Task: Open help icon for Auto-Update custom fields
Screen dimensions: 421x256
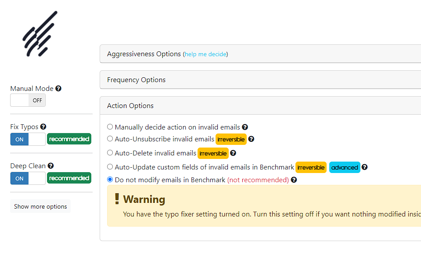Action: click(364, 167)
